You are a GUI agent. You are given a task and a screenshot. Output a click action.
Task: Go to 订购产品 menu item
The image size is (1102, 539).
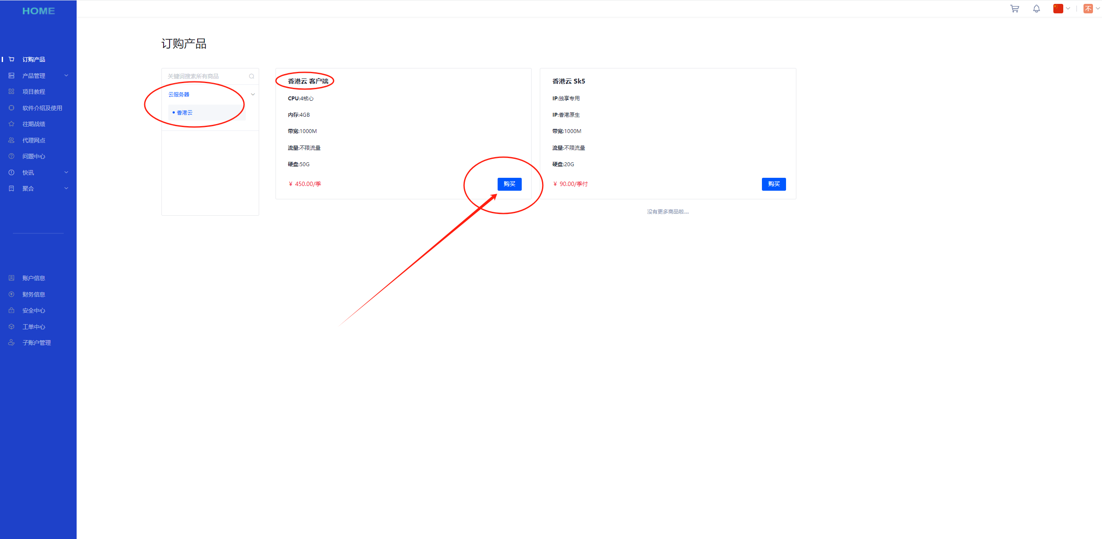click(x=34, y=59)
